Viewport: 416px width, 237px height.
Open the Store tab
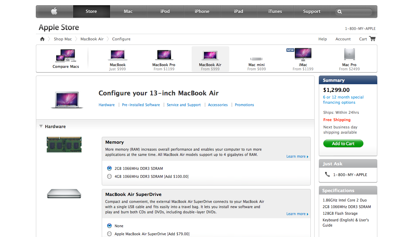(x=91, y=11)
